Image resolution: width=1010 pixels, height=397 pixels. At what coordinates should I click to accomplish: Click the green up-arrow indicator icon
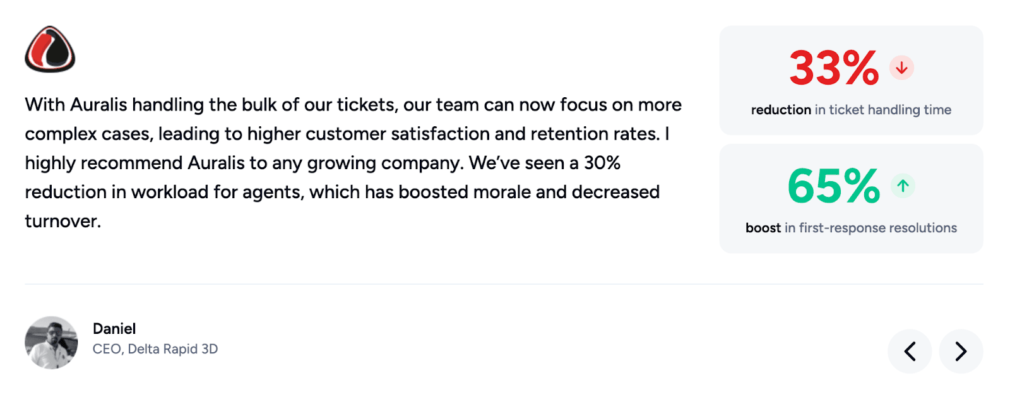tap(903, 186)
